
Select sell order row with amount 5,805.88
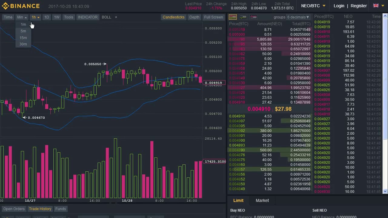coord(270,39)
